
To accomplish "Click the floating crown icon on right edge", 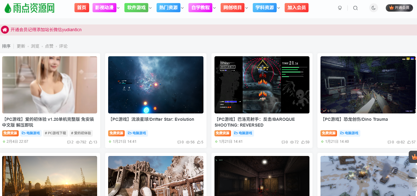I will click(414, 157).
